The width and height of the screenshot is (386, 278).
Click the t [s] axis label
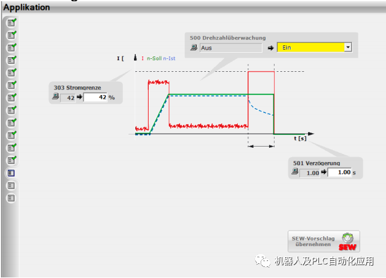300,138
